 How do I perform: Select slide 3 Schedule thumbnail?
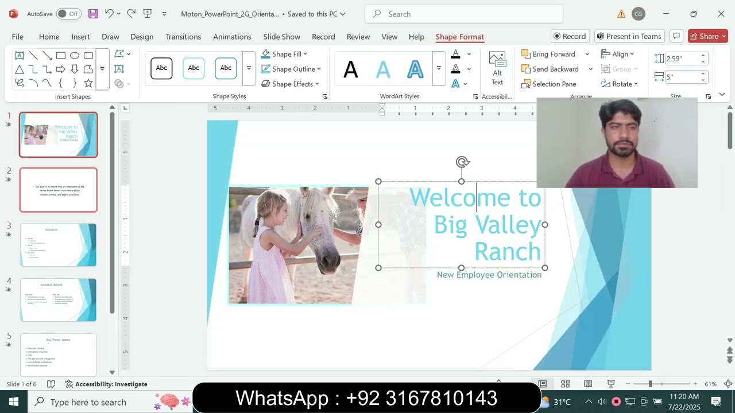tap(59, 245)
